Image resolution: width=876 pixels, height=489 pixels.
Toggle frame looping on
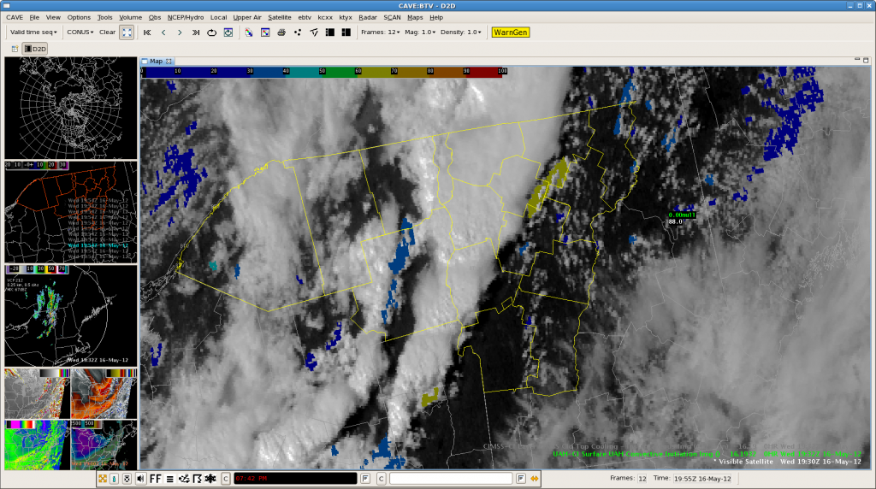pyautogui.click(x=212, y=32)
